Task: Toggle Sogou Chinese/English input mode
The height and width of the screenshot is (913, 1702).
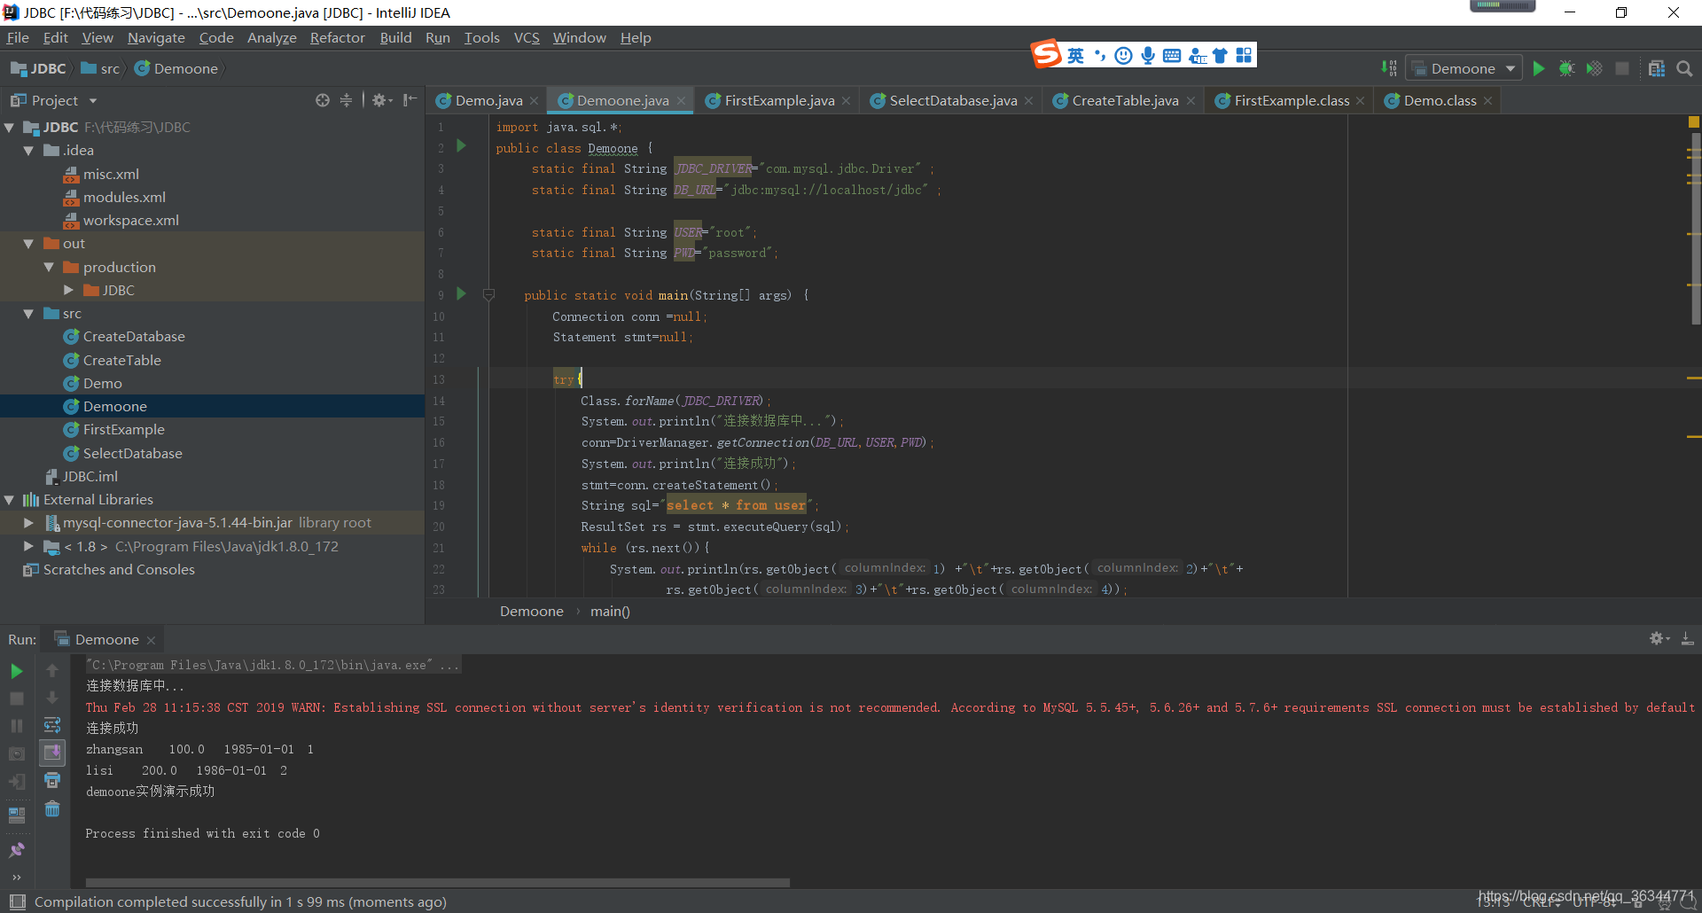Action: point(1075,55)
